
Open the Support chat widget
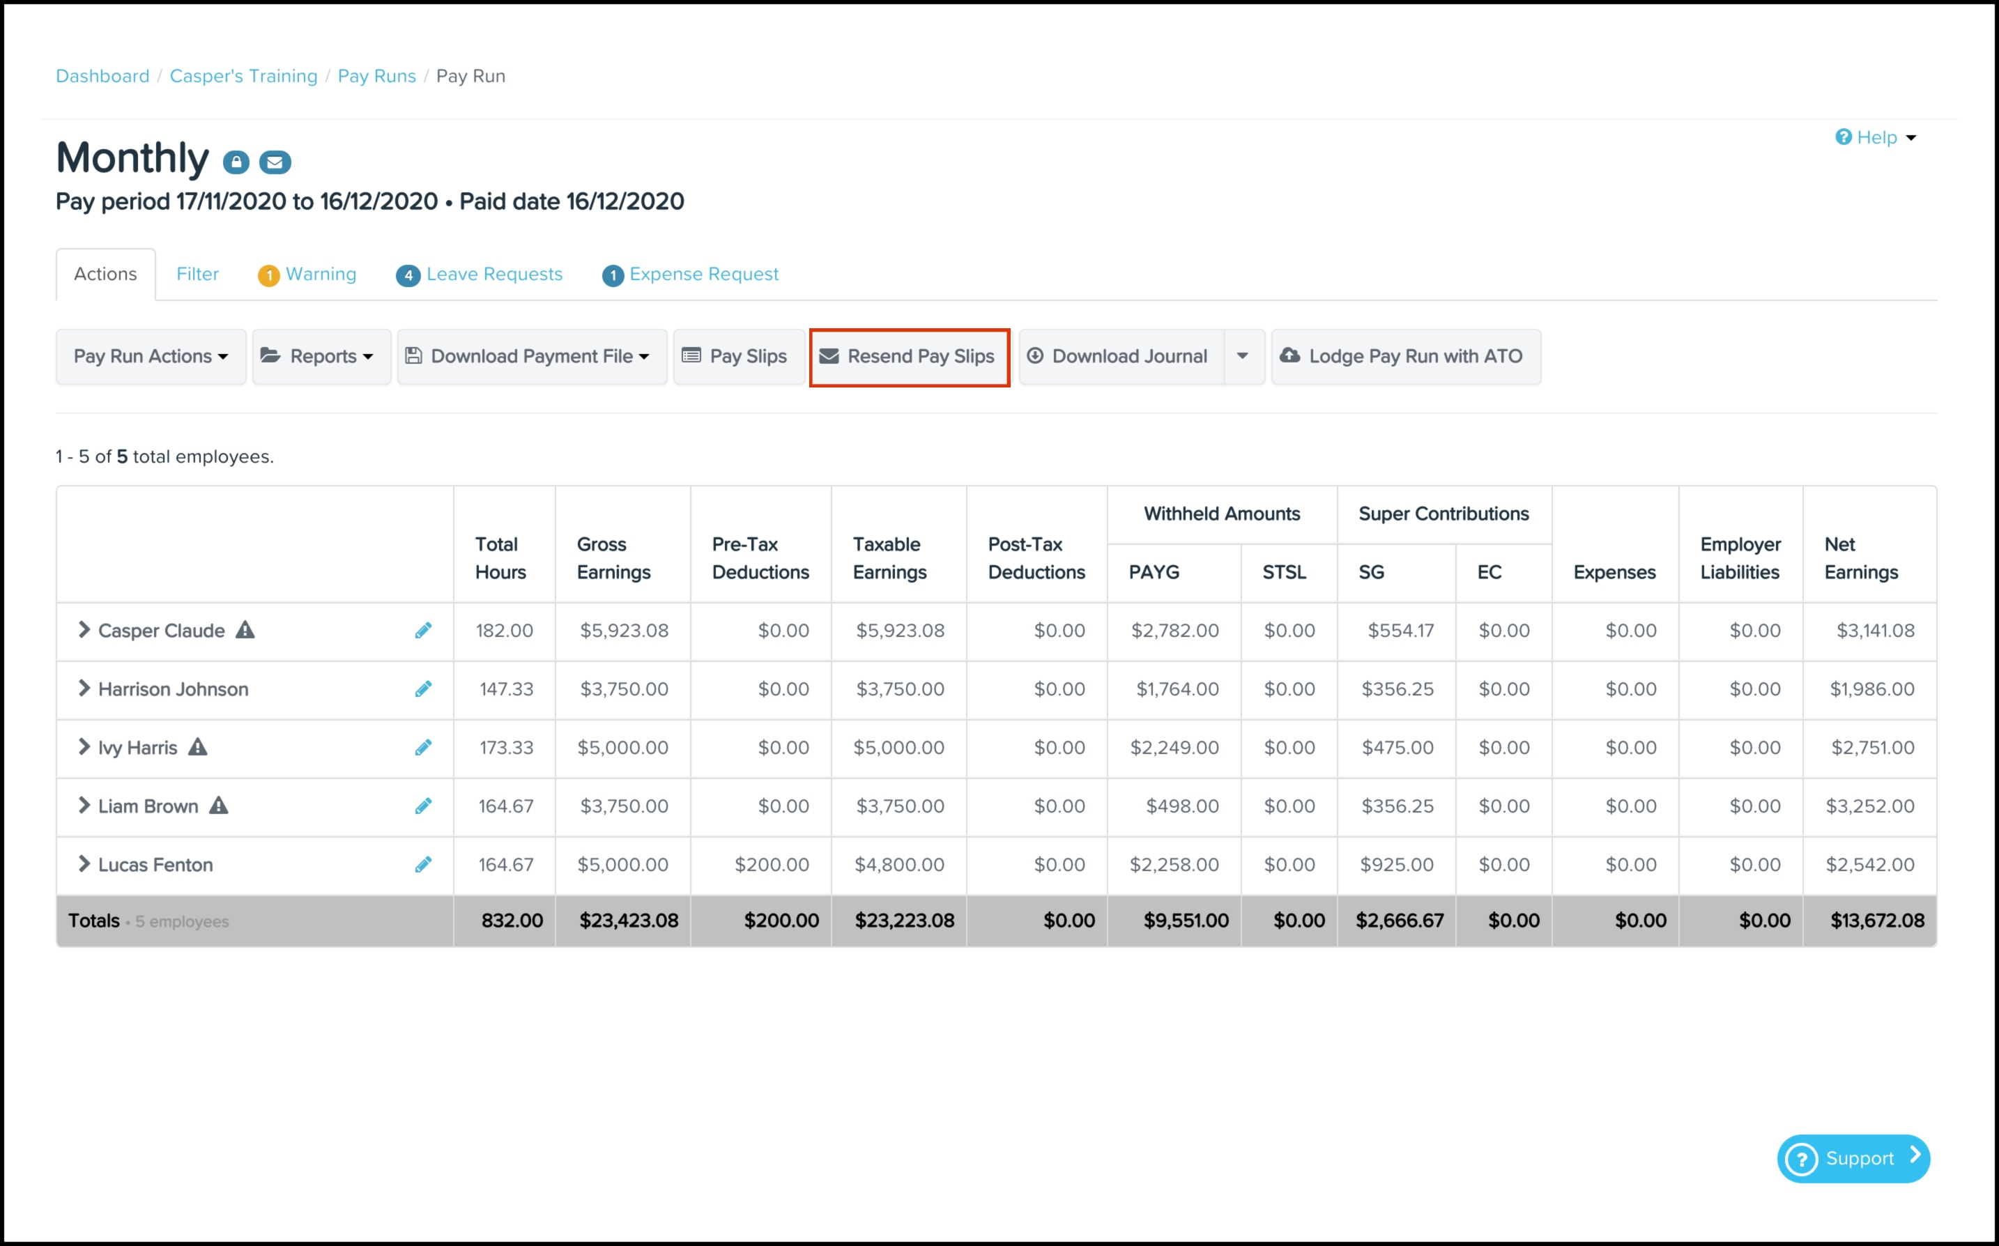pos(1853,1157)
